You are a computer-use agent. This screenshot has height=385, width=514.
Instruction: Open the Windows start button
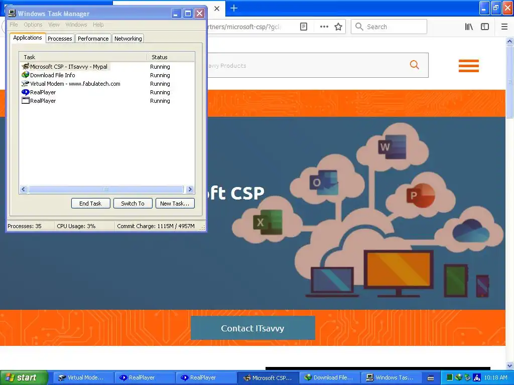click(x=24, y=377)
